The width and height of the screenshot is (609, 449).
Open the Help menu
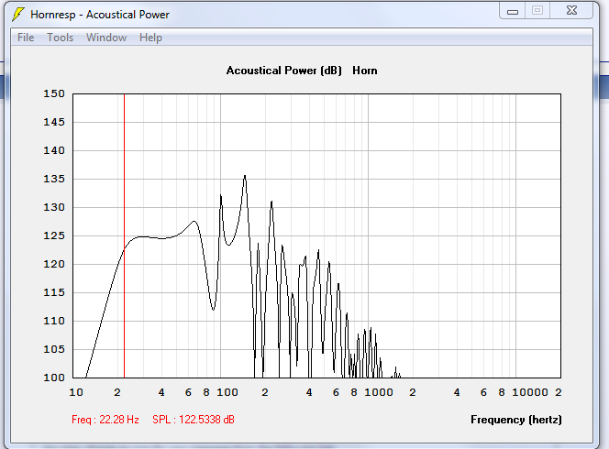tap(150, 38)
